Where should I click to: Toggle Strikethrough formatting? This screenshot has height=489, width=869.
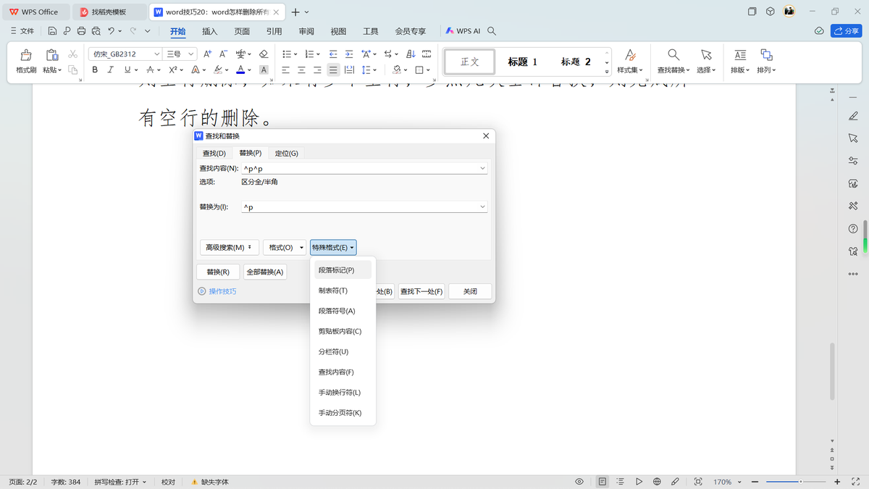coord(150,70)
